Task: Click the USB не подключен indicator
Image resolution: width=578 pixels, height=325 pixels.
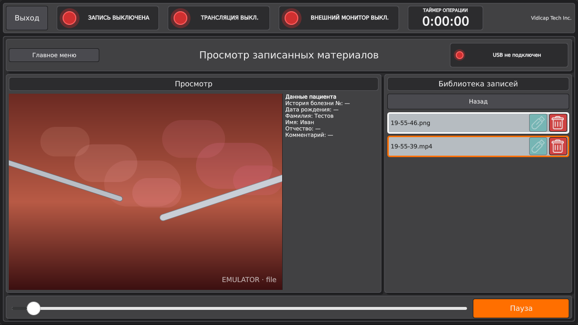Action: coord(509,55)
